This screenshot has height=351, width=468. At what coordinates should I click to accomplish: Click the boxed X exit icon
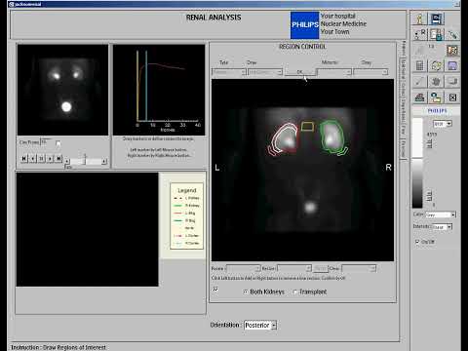[452, 97]
